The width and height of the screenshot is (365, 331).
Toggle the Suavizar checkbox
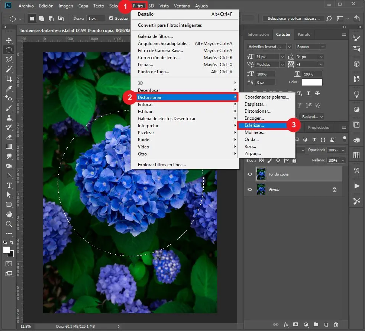coord(112,18)
